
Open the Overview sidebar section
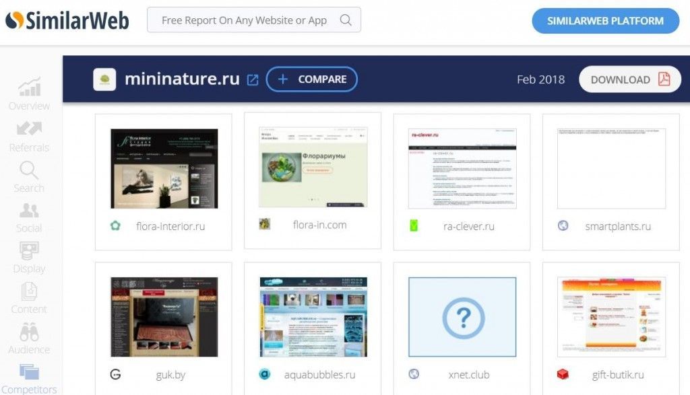click(x=29, y=94)
